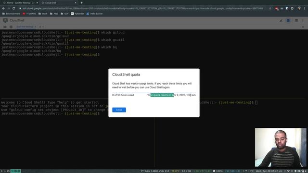Open the Cloud Shell more options menu
308x173 pixels.
303,21
